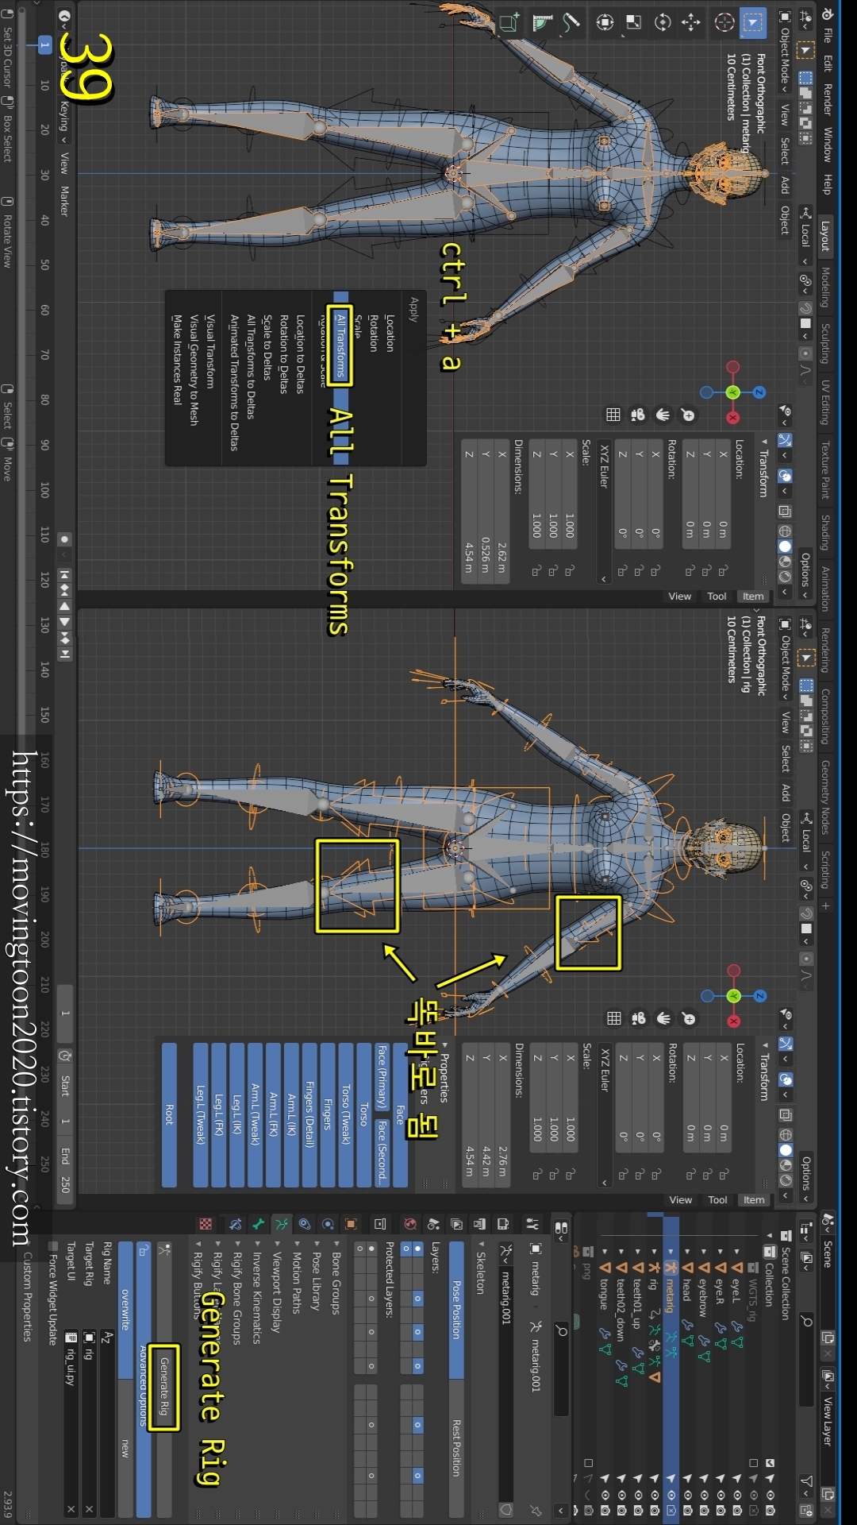Image resolution: width=857 pixels, height=1525 pixels.
Task: Hide metarig object in outliner
Action: pos(671,1494)
